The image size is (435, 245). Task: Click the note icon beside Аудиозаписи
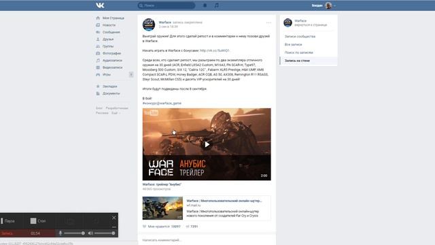[x=98, y=61]
